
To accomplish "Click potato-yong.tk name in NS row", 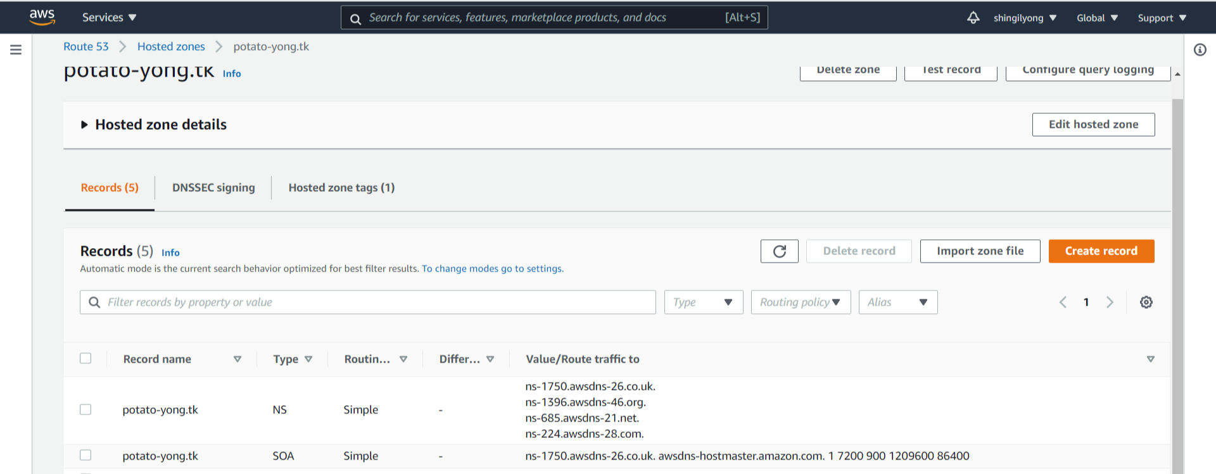I will coord(160,410).
